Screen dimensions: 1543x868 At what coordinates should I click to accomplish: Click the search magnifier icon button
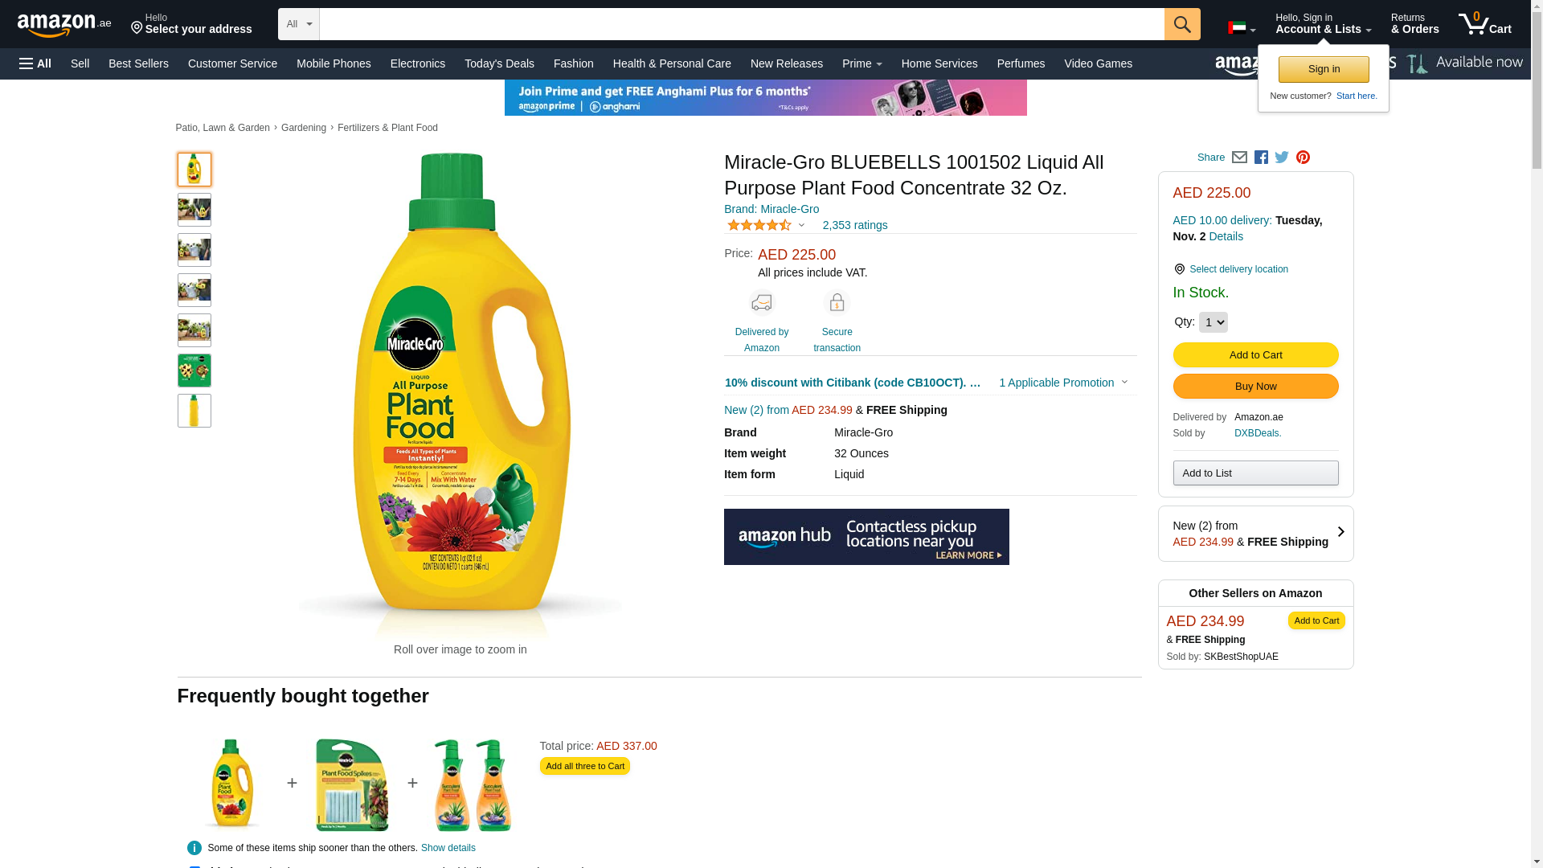click(1181, 24)
